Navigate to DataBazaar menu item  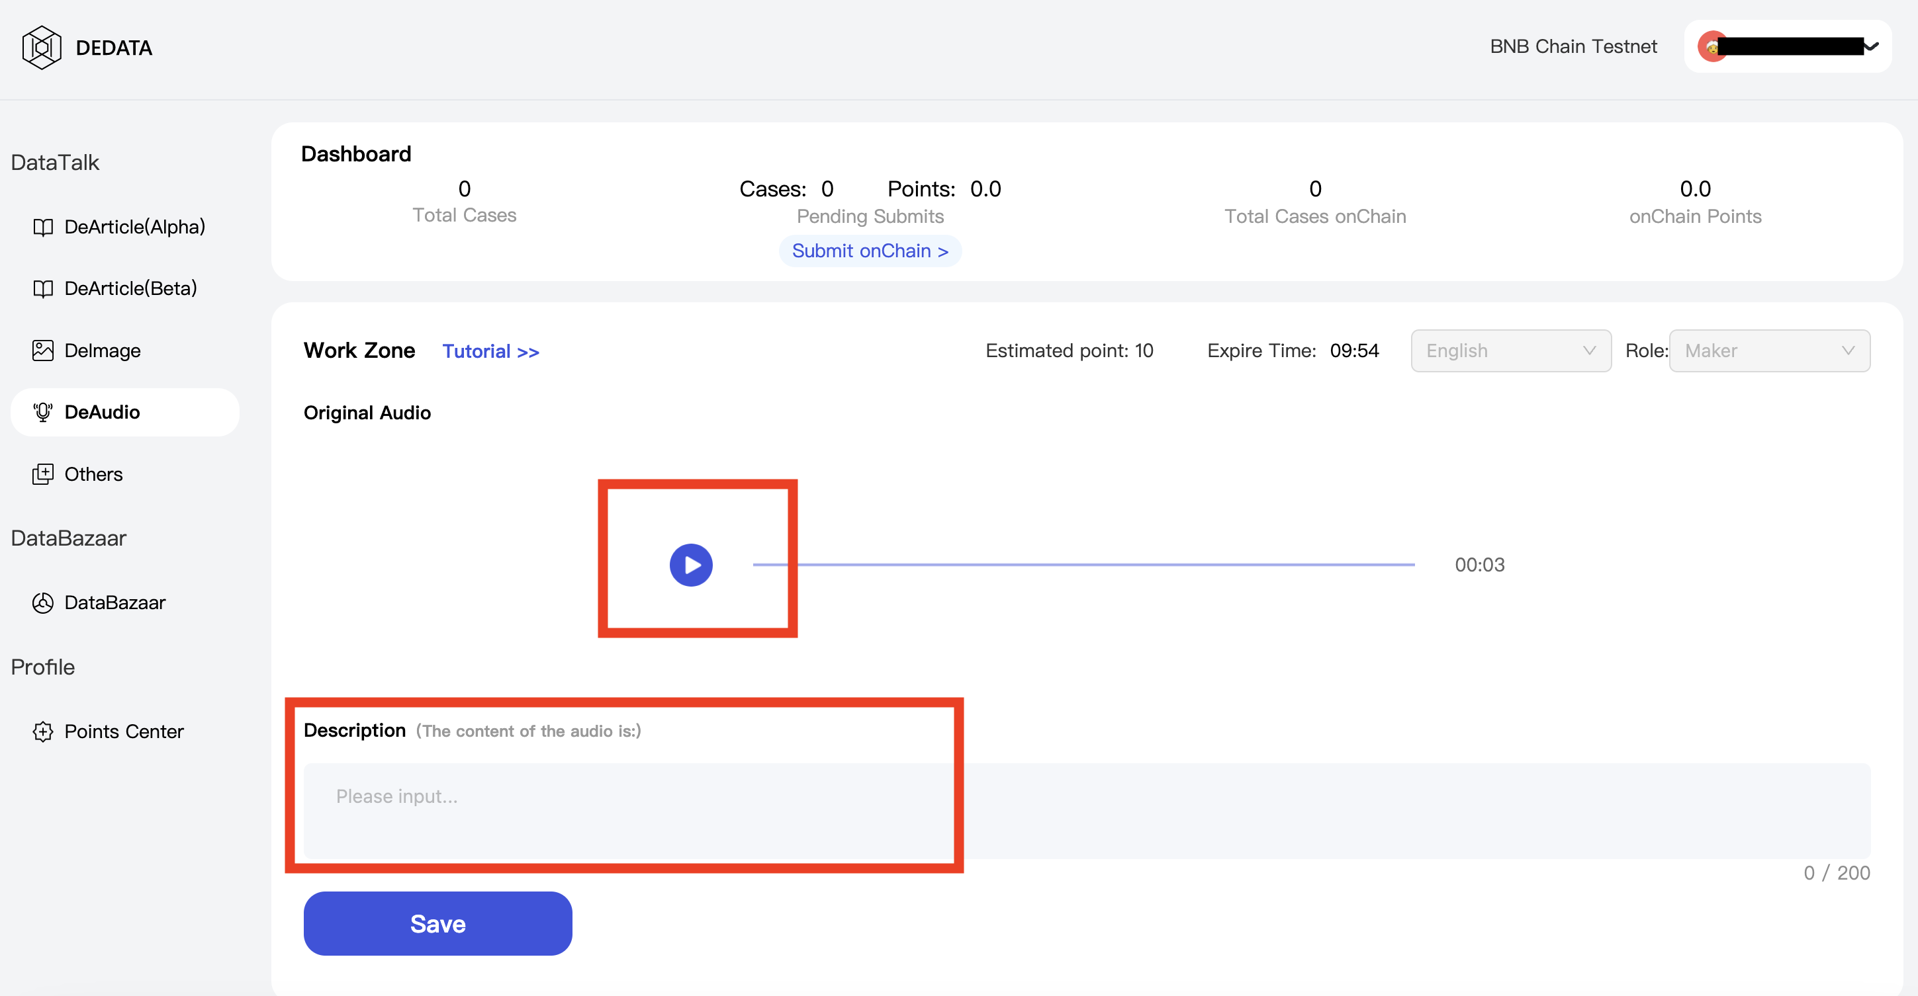pos(125,602)
